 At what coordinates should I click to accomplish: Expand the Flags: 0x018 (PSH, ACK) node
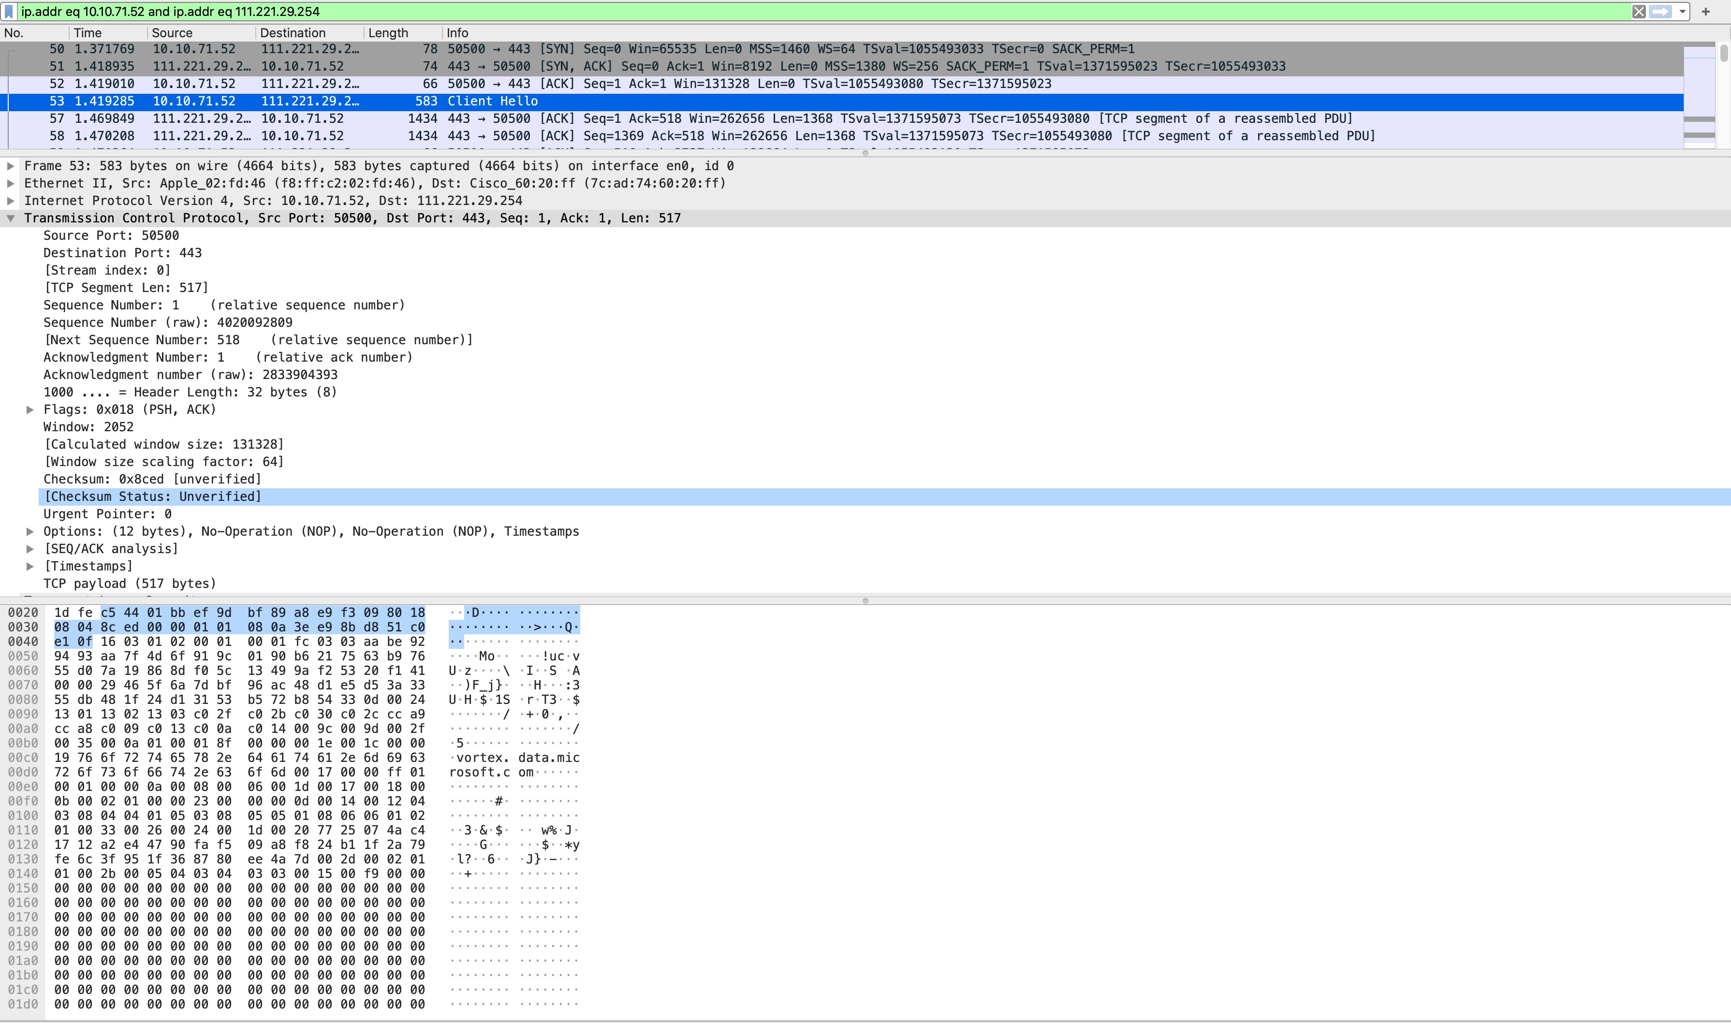point(29,409)
